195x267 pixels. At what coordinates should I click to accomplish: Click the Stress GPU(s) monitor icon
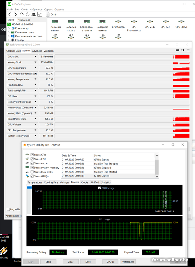coord(27,176)
